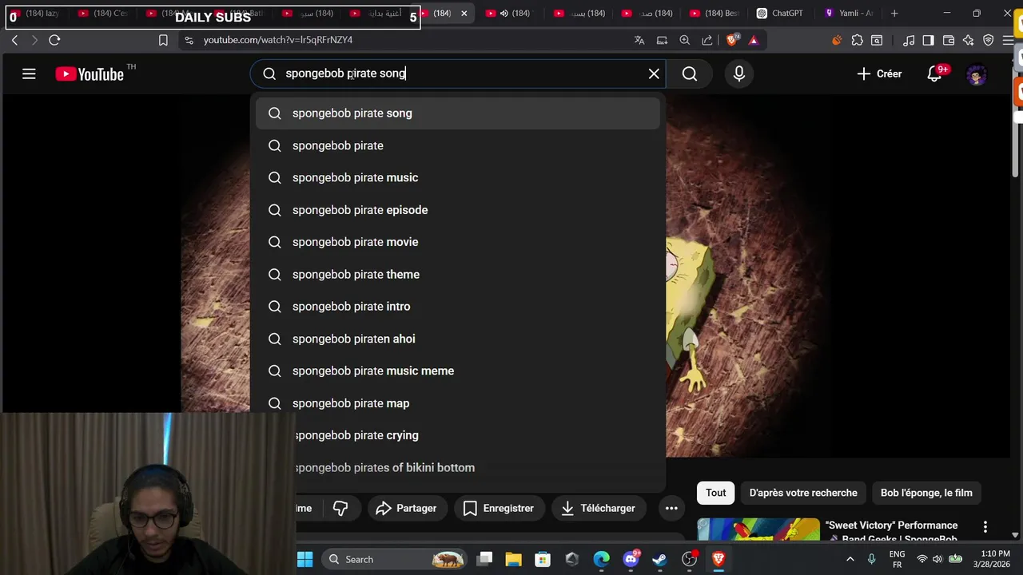This screenshot has height=575, width=1023.
Task: Save the video with Enregistrer
Action: pos(498,508)
